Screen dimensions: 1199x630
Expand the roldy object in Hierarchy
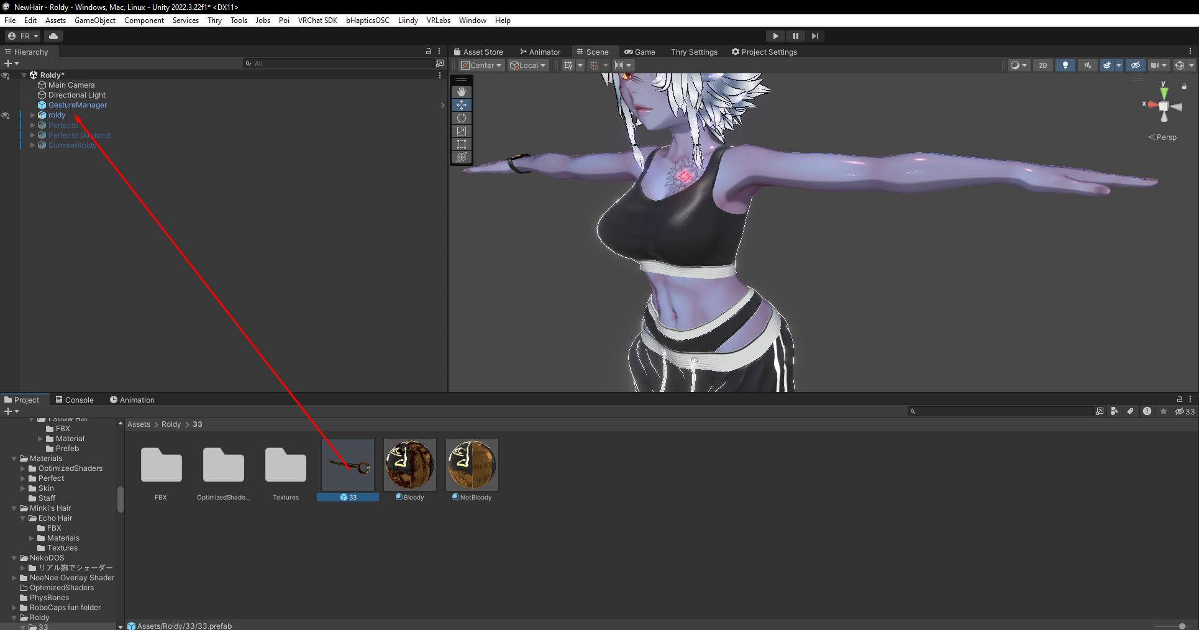click(x=33, y=115)
